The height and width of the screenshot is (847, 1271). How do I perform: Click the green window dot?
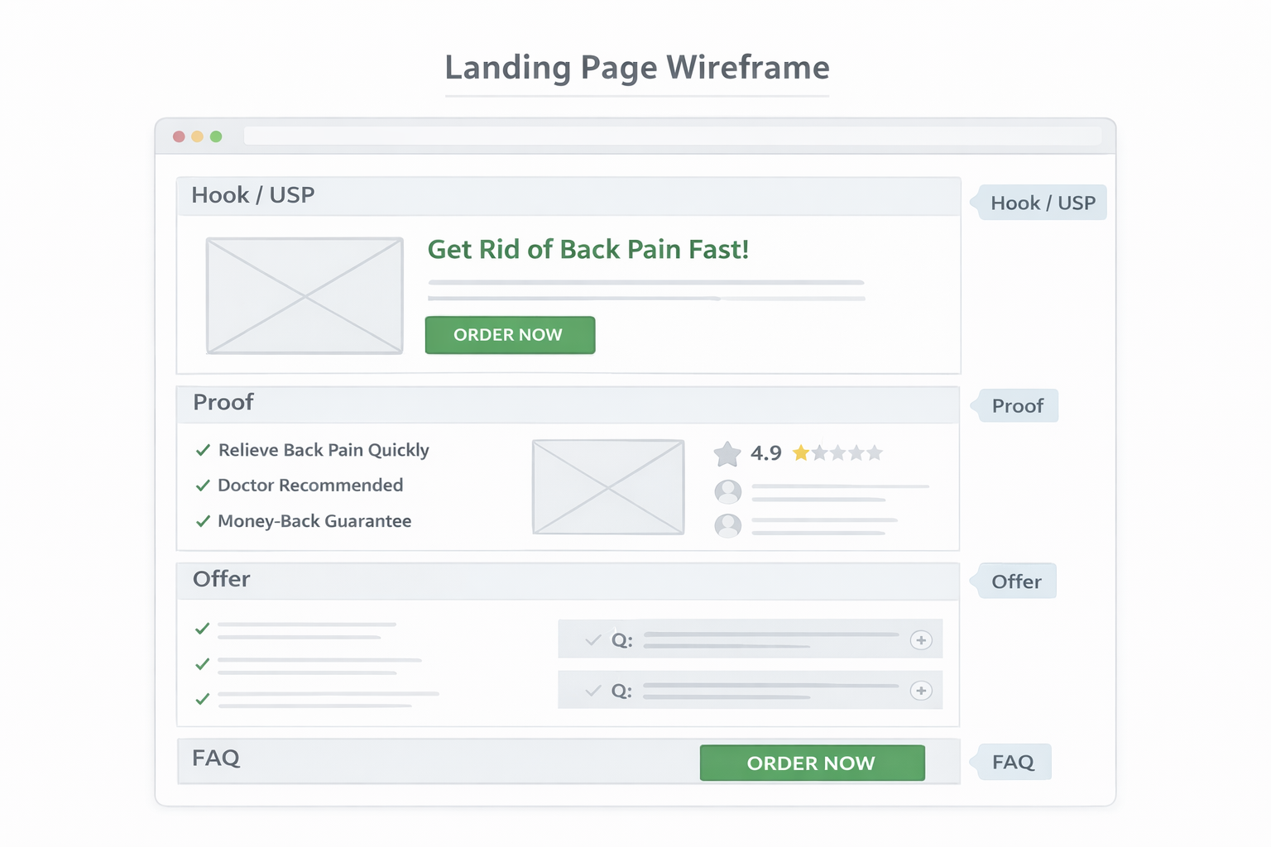[x=216, y=136]
